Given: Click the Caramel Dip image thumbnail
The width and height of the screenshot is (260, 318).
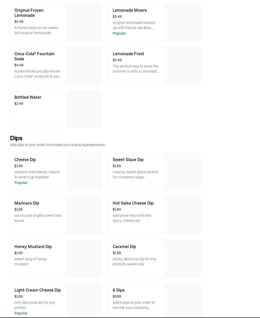Looking at the screenshot, I should pyautogui.click(x=182, y=259).
